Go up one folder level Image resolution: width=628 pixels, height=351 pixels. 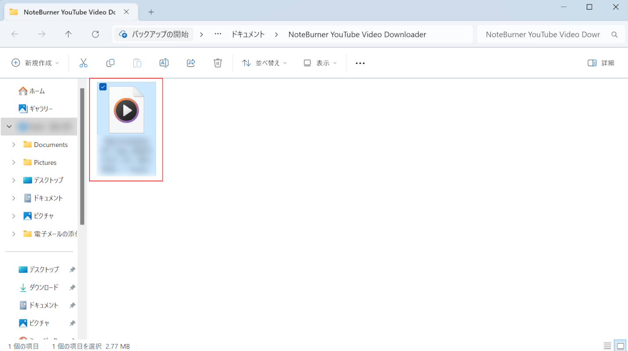69,34
